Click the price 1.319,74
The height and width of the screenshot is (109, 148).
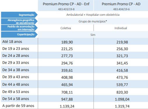click(122, 106)
